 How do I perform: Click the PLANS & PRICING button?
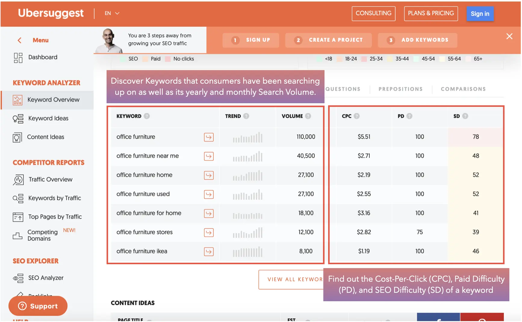[x=430, y=14]
